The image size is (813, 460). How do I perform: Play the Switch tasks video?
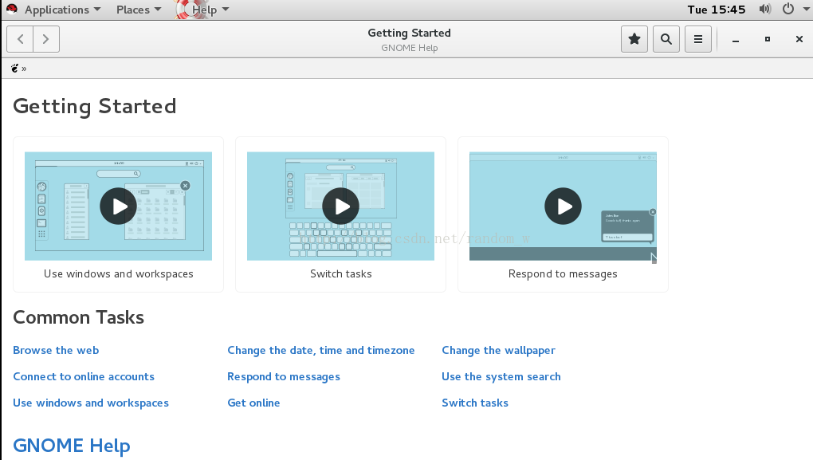[x=340, y=206]
